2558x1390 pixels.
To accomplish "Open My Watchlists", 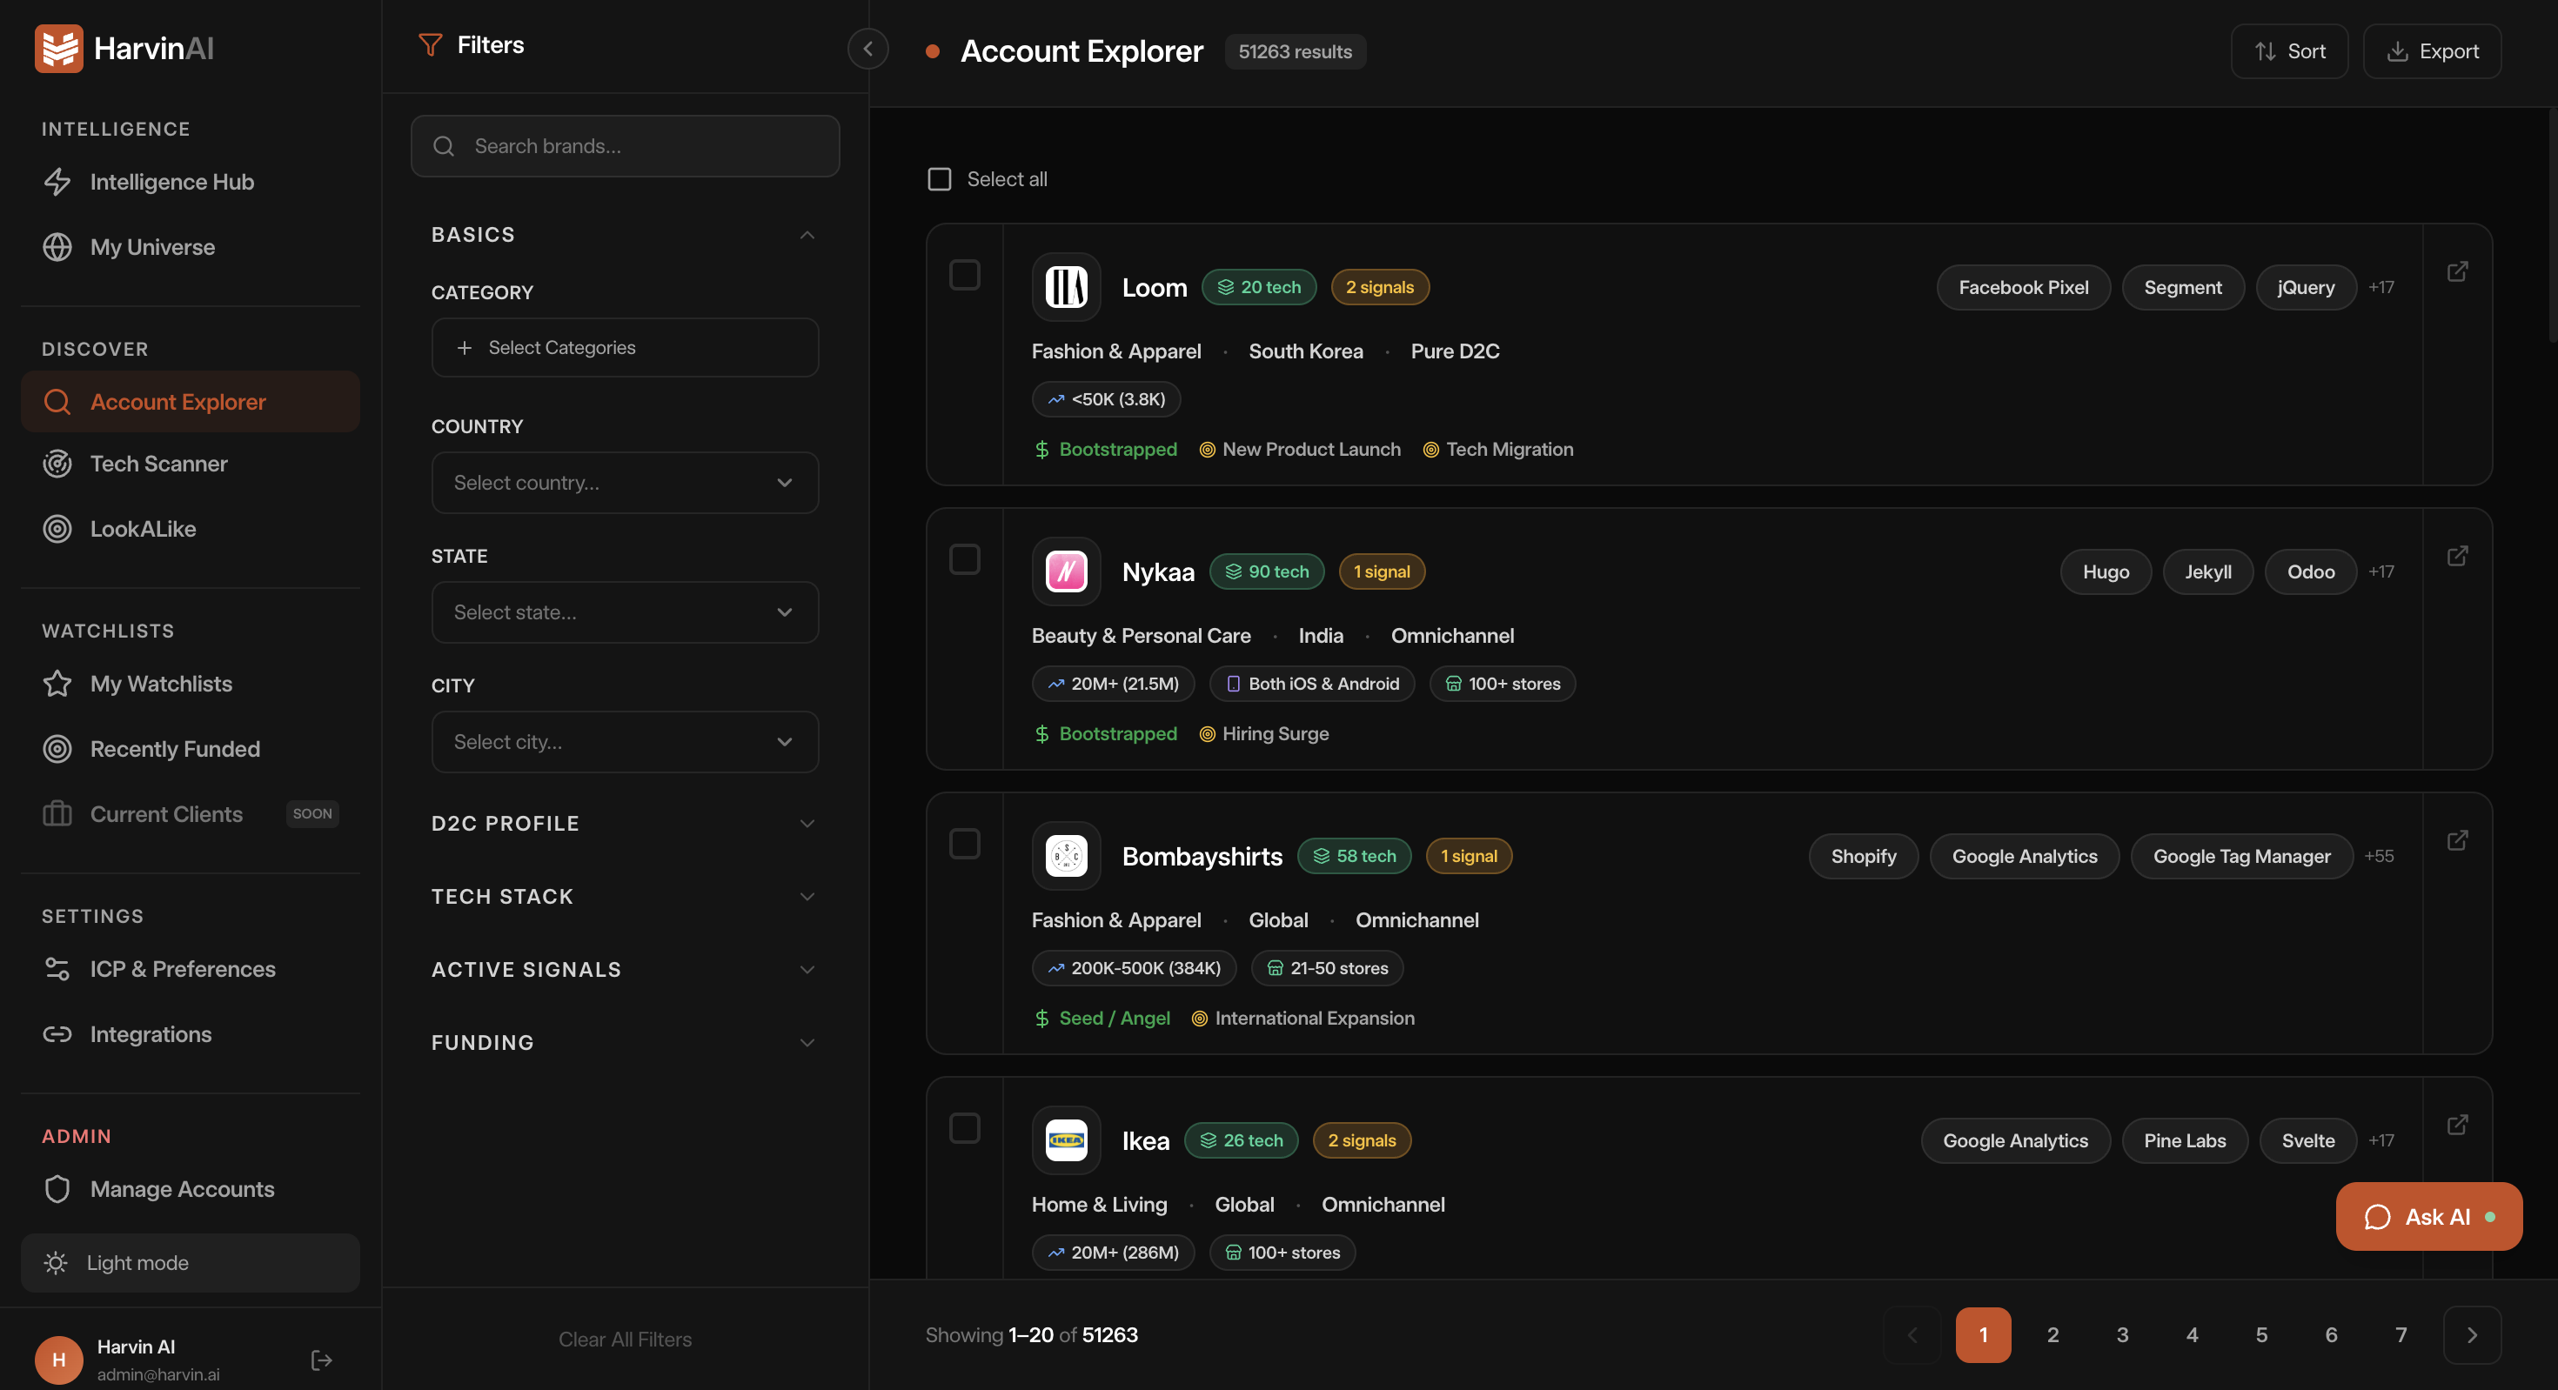I will click(x=162, y=683).
